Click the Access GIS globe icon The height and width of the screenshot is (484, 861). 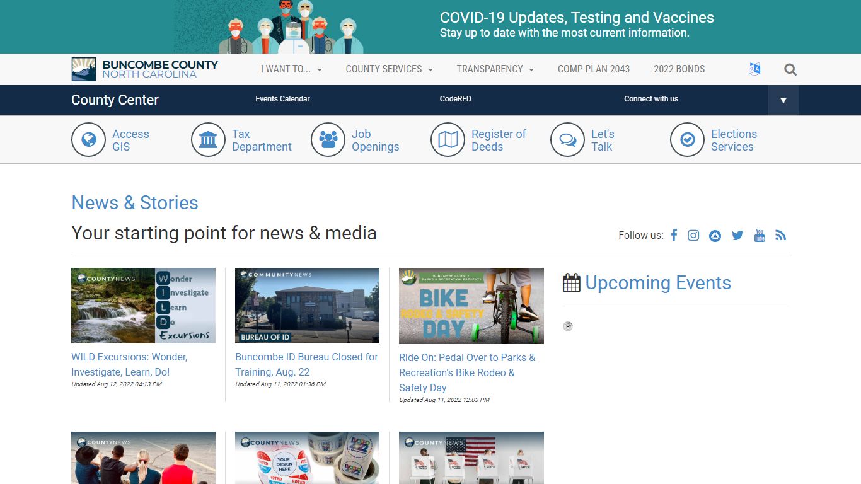coord(88,140)
